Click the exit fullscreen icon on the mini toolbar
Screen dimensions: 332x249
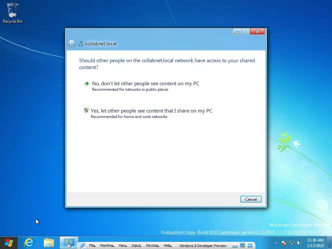(243, 246)
